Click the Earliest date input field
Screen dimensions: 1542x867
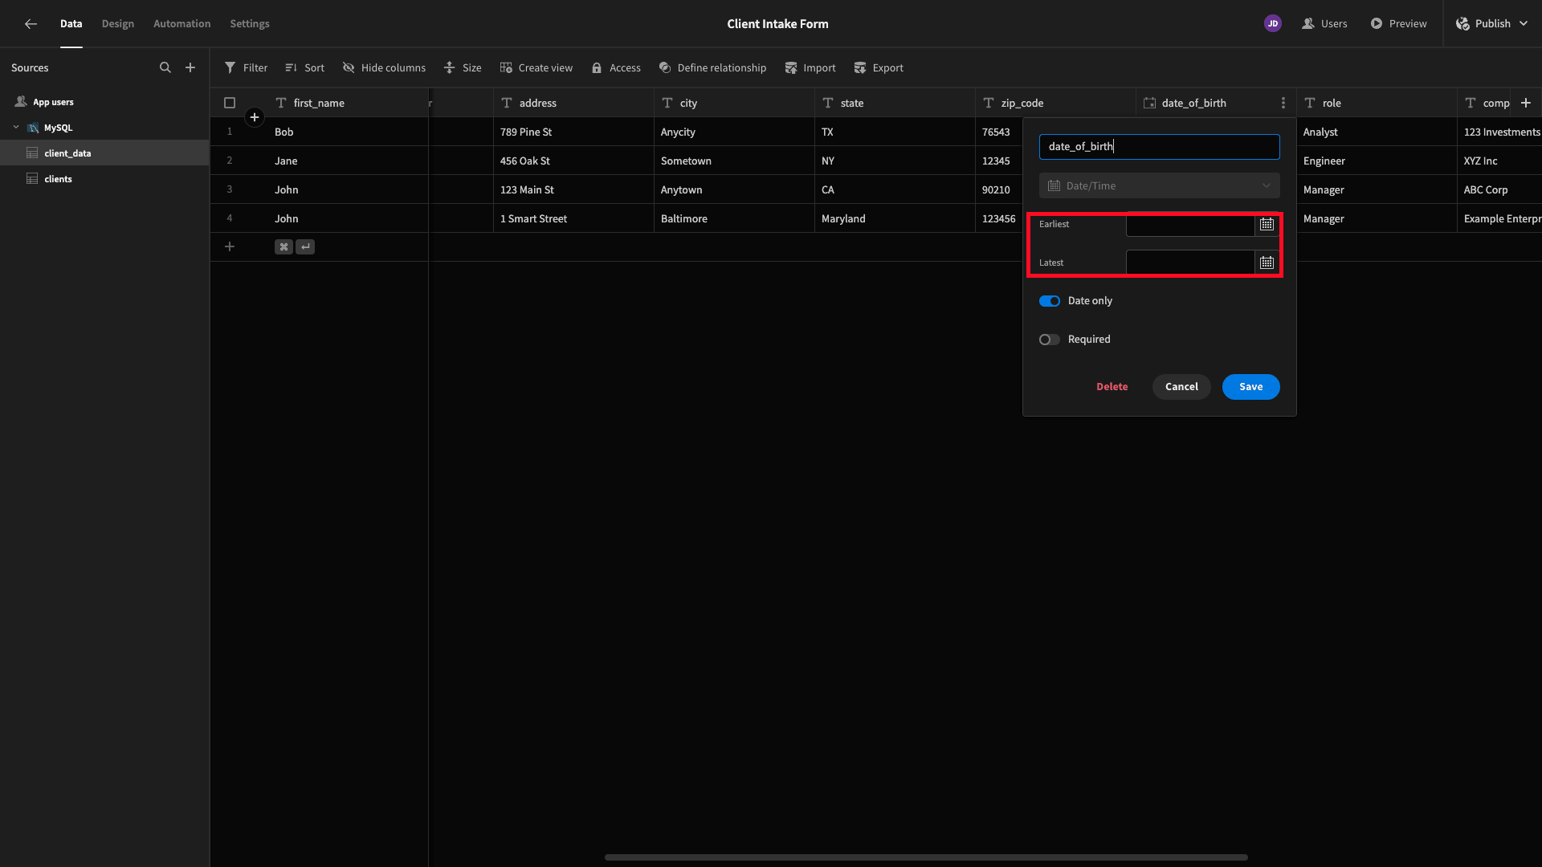click(1190, 224)
